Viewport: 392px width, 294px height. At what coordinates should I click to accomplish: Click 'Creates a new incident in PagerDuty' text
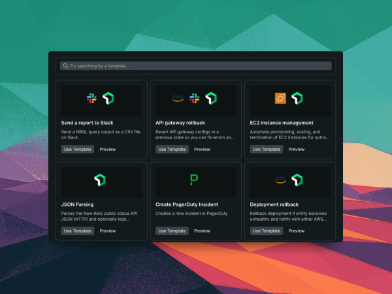point(191,214)
